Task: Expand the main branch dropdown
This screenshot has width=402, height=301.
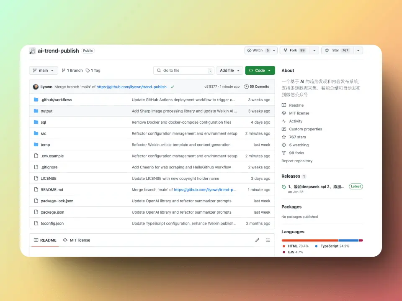Action: [43, 71]
